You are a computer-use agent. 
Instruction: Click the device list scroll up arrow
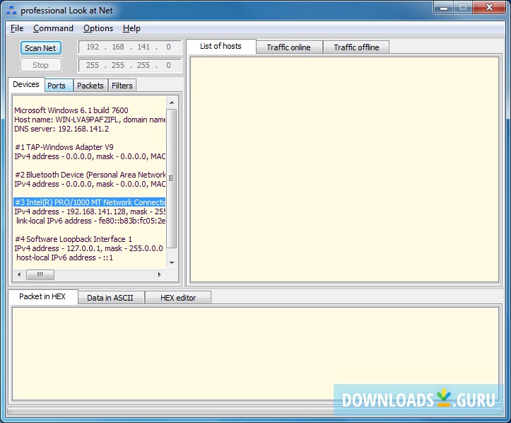tap(172, 103)
